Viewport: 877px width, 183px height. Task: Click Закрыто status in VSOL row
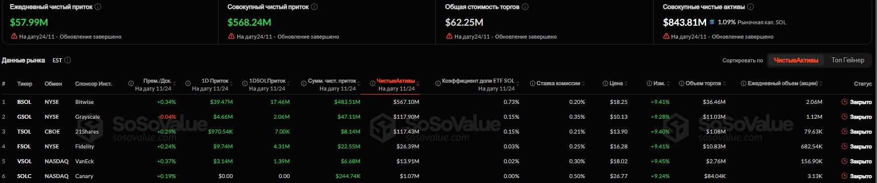point(861,161)
